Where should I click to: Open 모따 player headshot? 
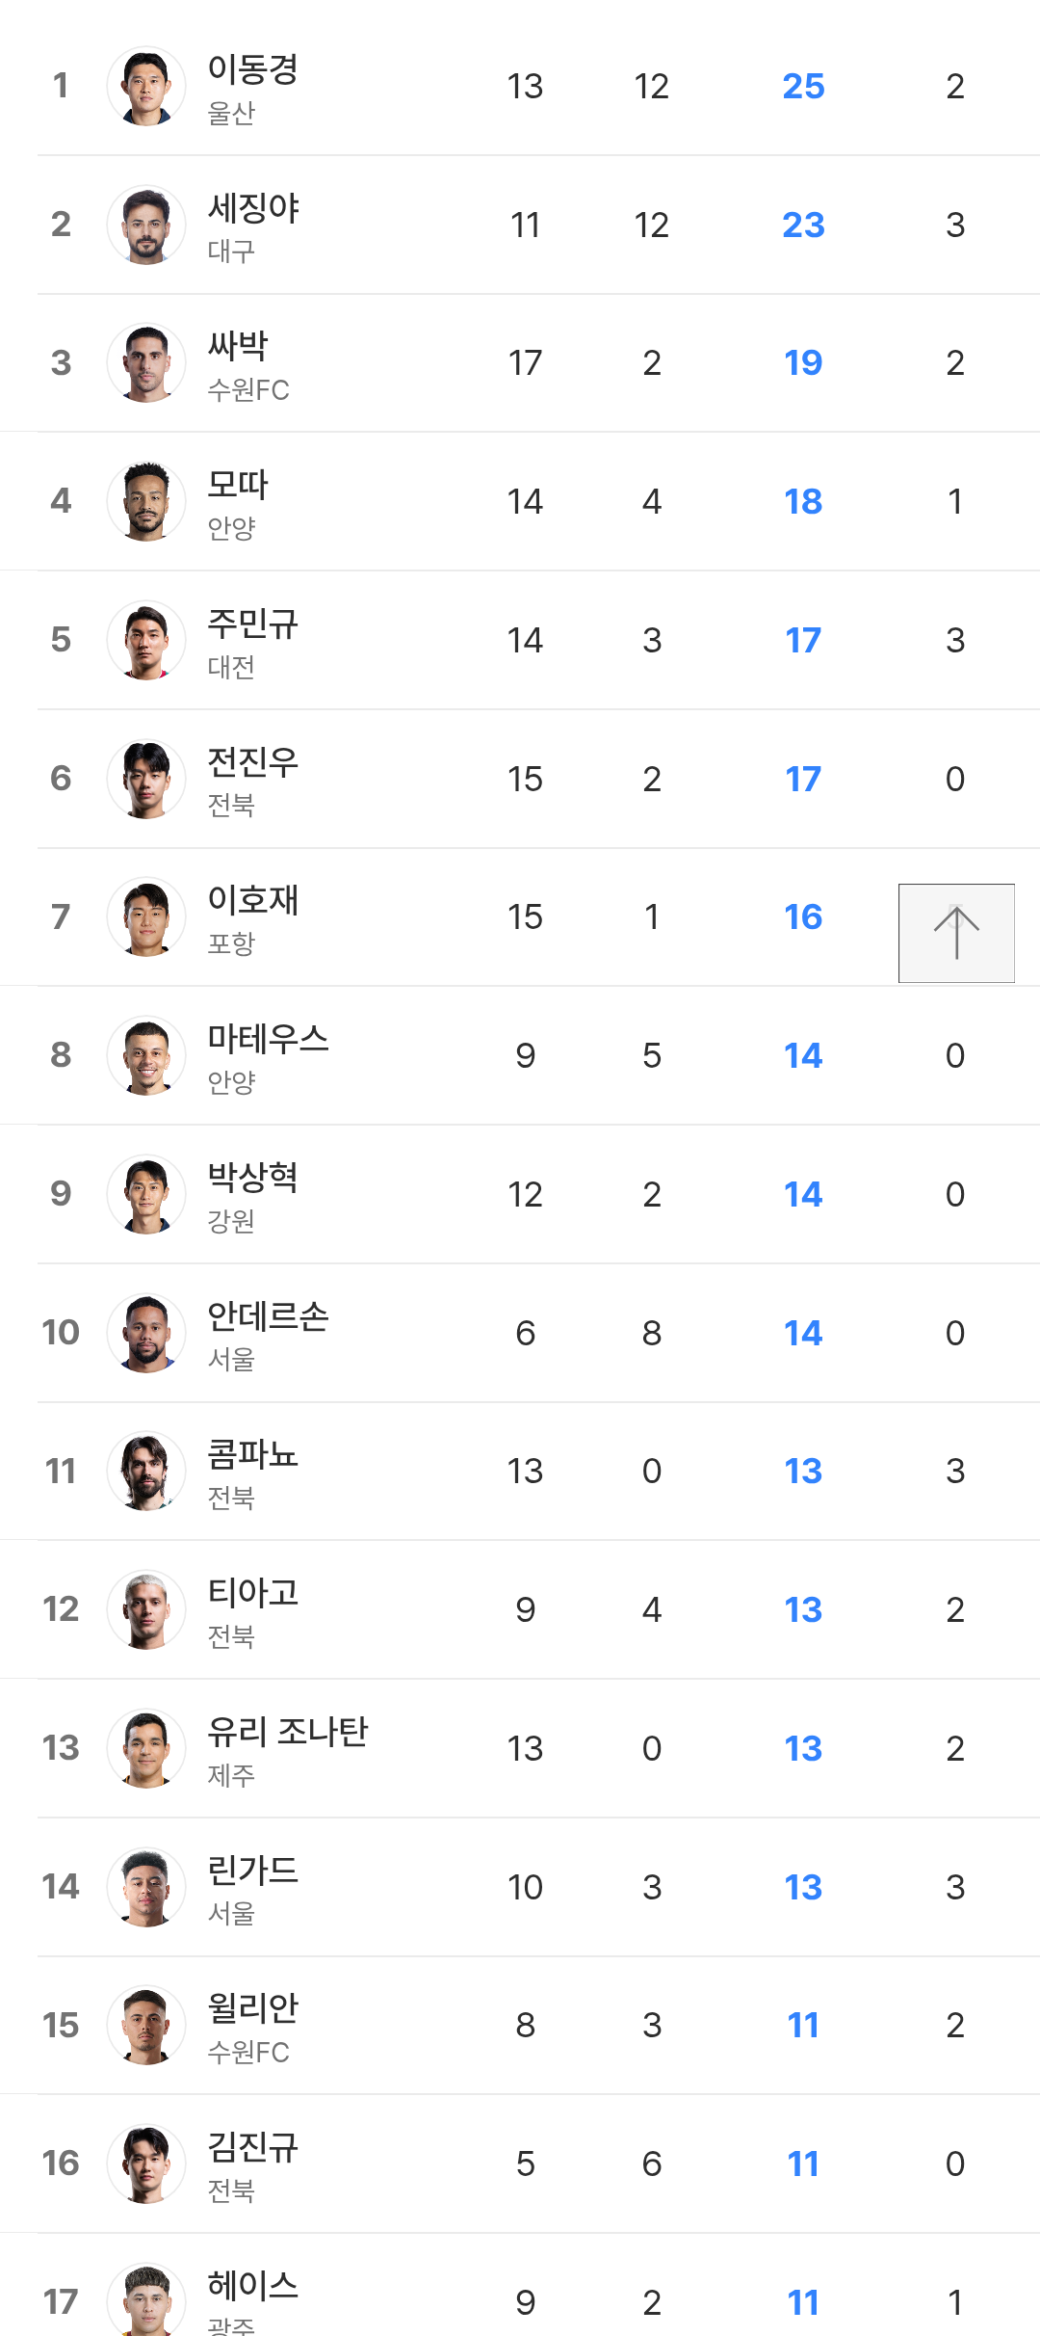[146, 502]
